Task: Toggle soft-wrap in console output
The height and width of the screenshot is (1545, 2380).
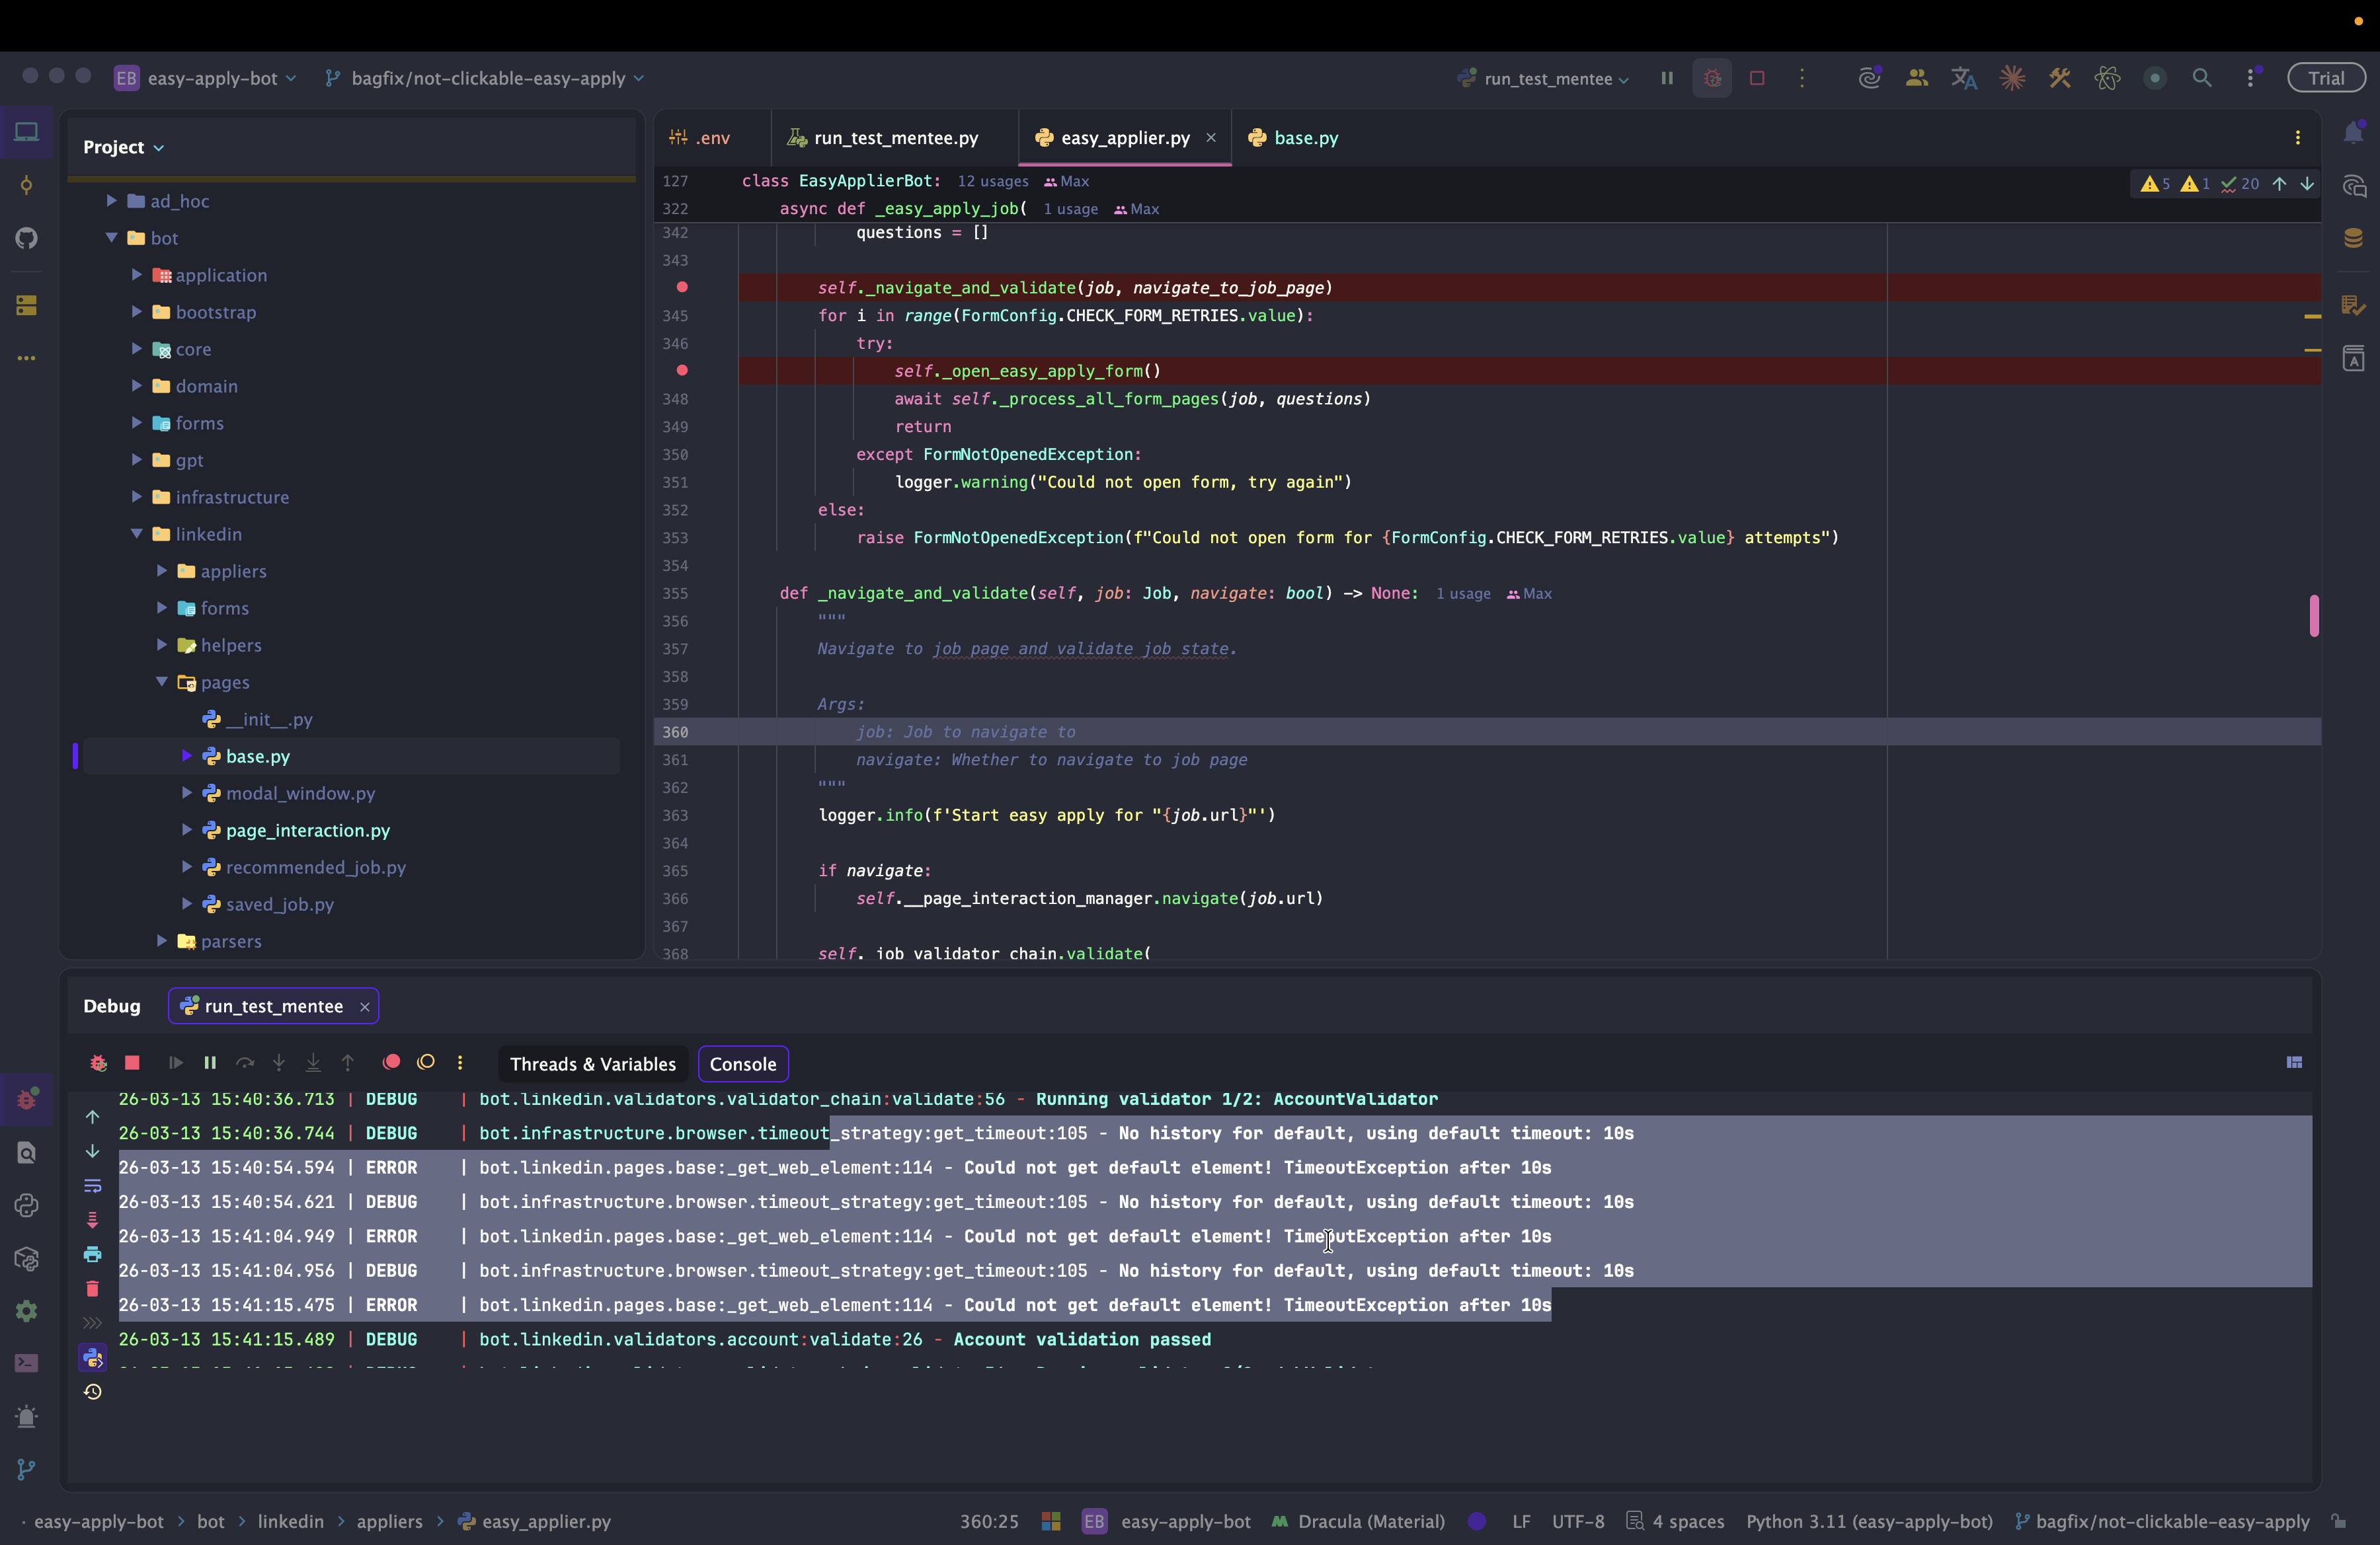Action: [92, 1186]
